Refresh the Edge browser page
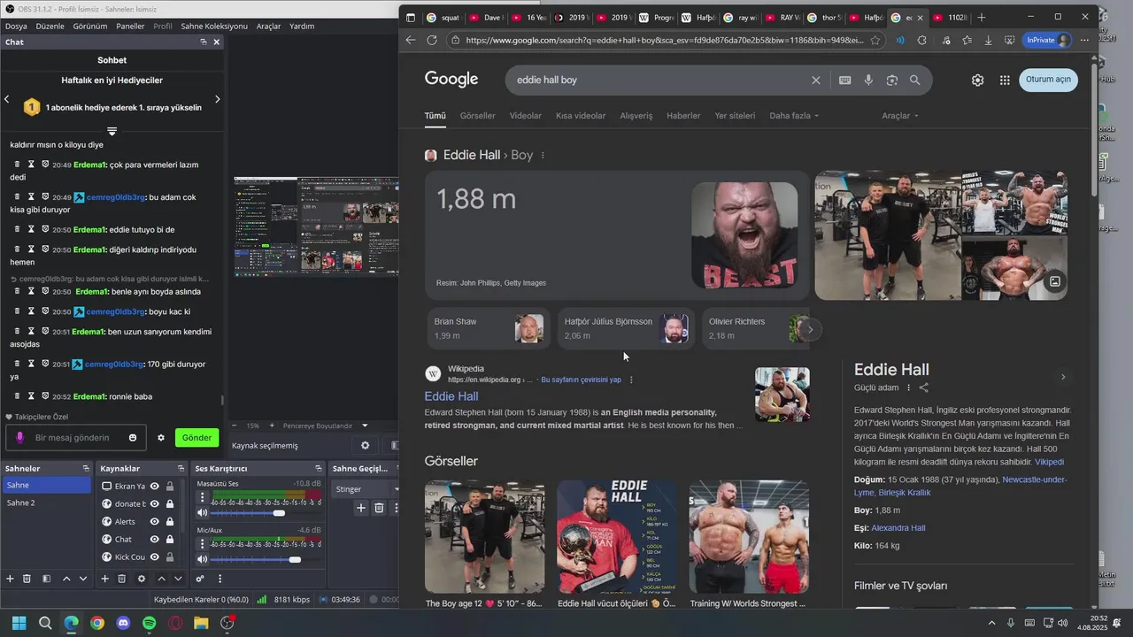Image resolution: width=1133 pixels, height=637 pixels. click(432, 40)
